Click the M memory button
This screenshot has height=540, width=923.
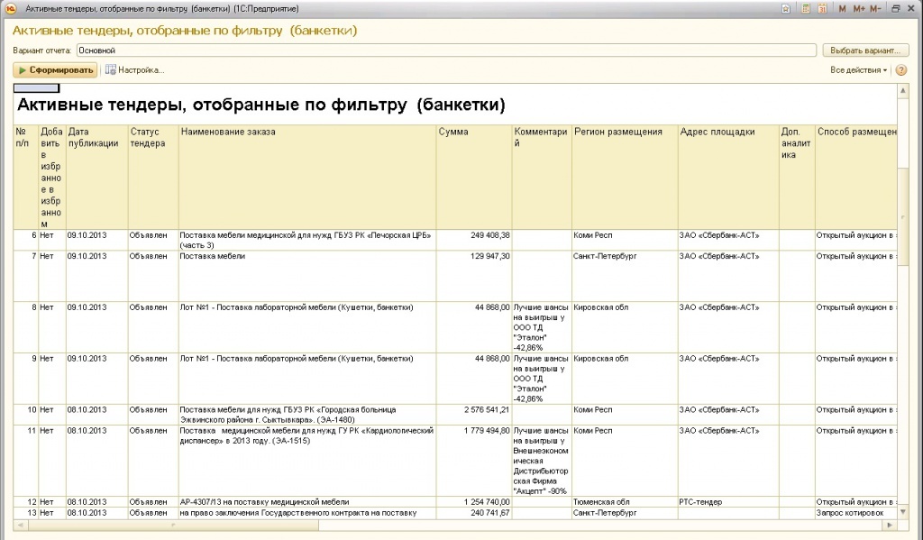[x=842, y=8]
